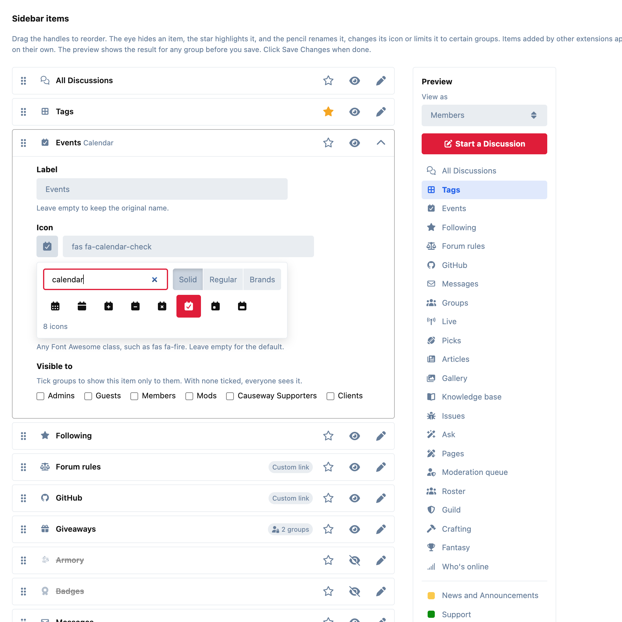Tick the Members group checkbox
Viewport: 622px width, 622px height.
[134, 396]
